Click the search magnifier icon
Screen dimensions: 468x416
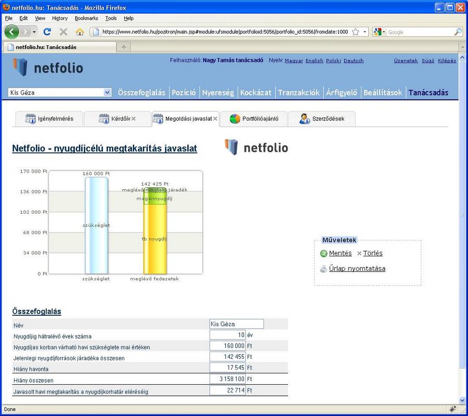coord(458,32)
